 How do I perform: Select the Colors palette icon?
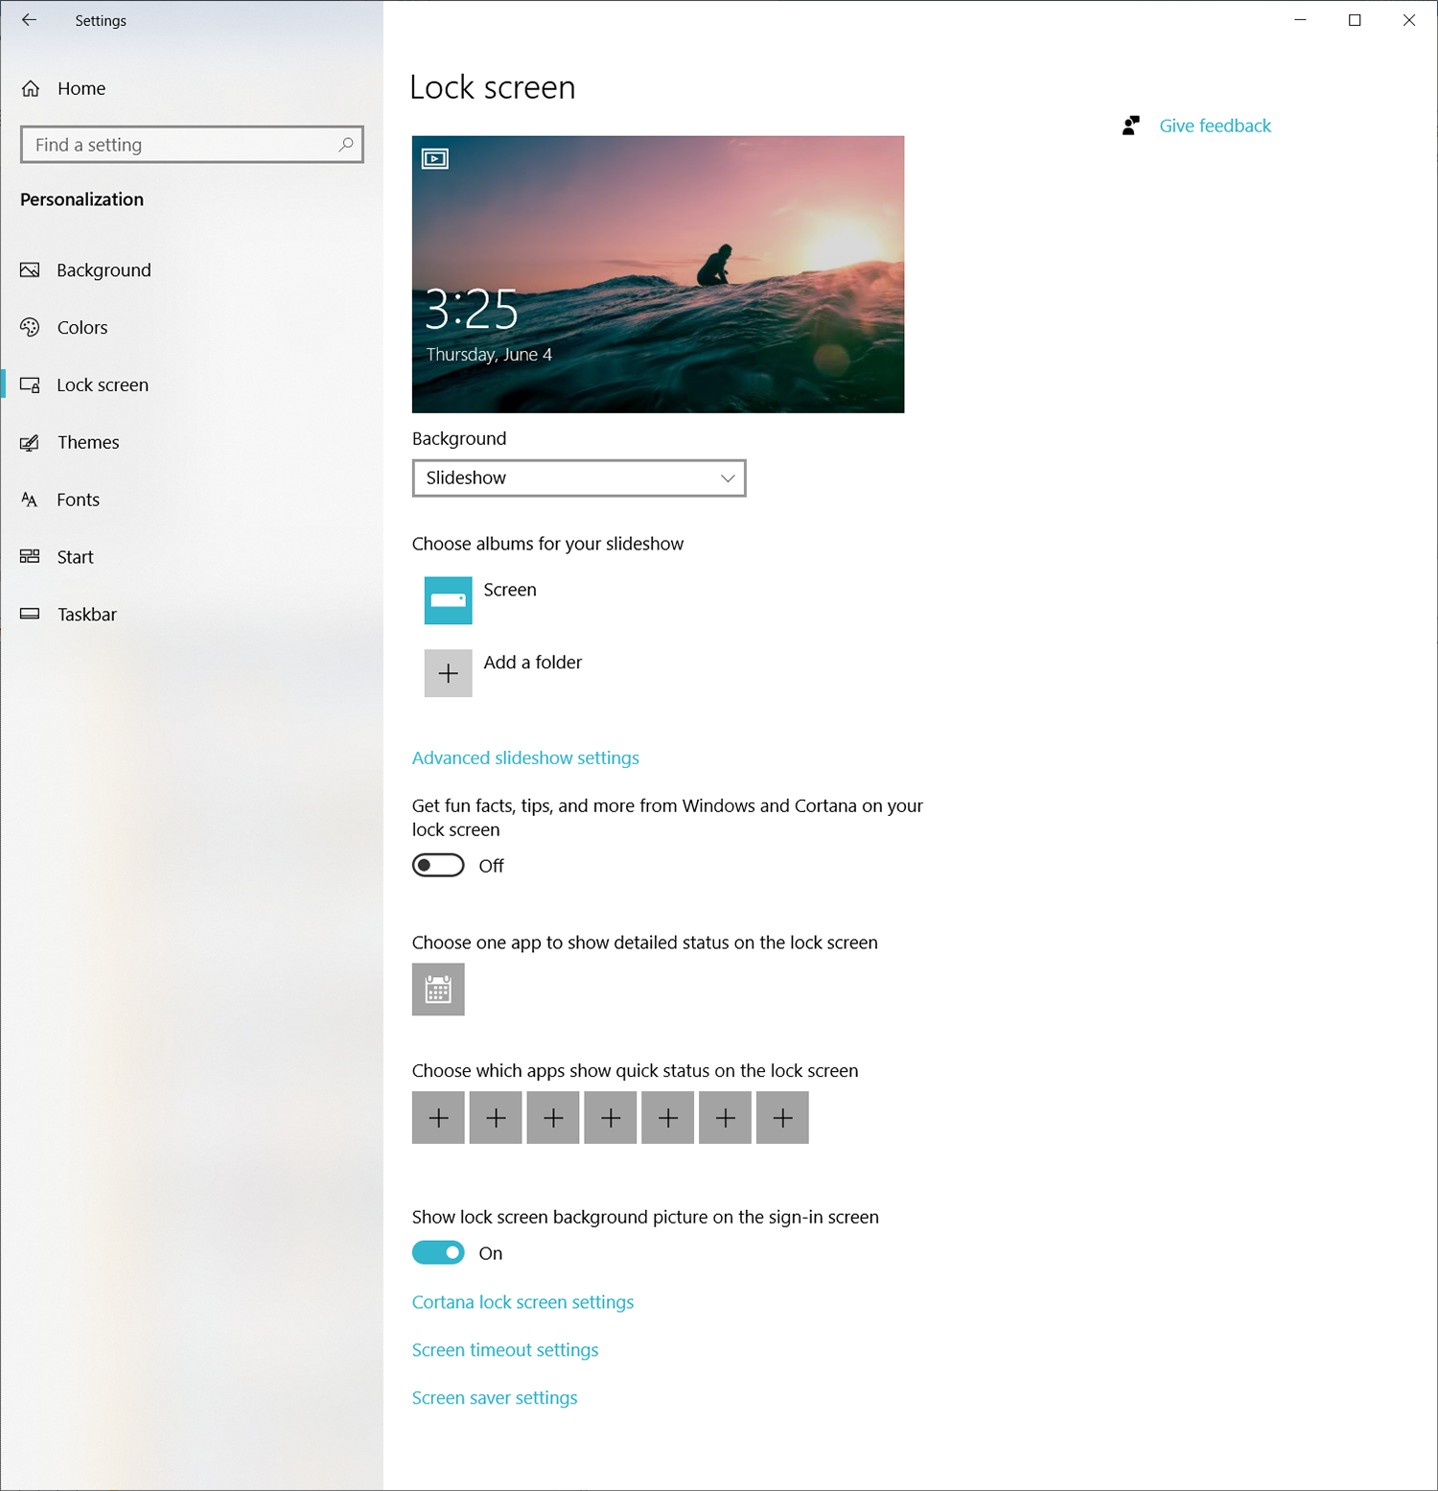30,328
